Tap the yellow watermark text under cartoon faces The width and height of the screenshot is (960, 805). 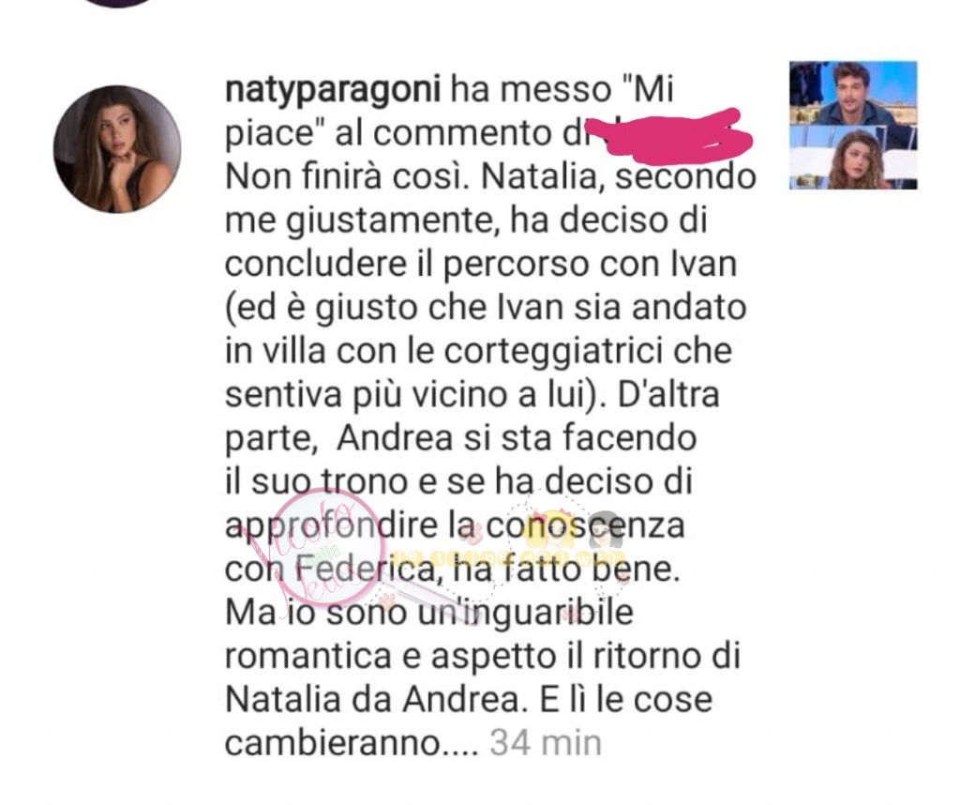[x=509, y=557]
